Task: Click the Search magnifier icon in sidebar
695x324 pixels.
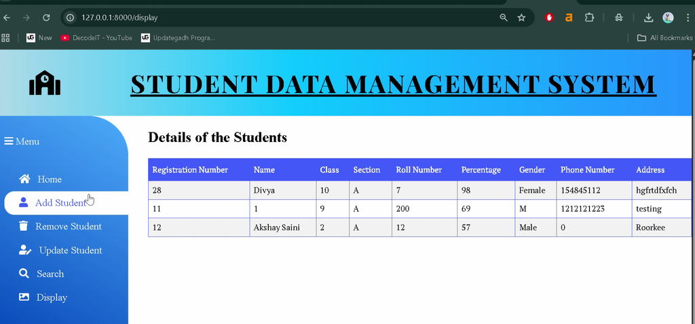Action: 24,274
